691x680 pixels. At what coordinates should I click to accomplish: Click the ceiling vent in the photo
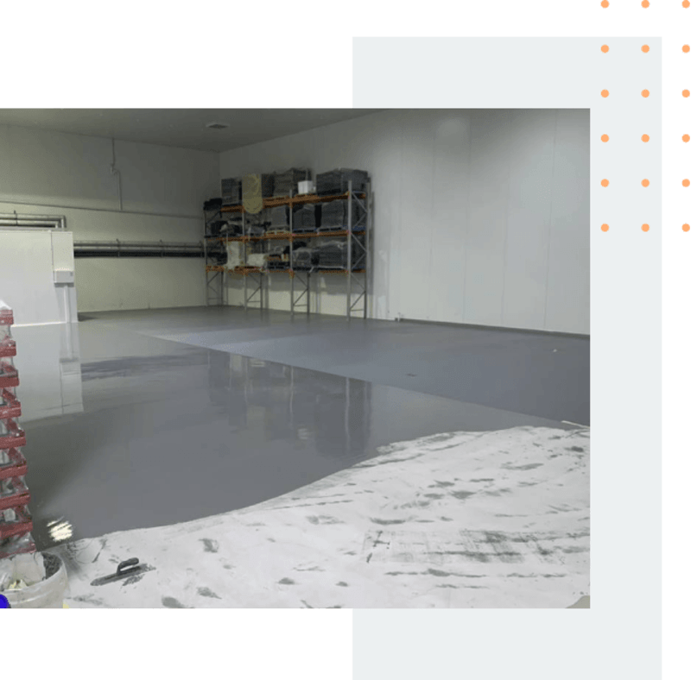point(217,126)
